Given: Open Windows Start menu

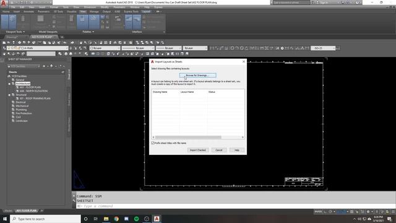Looking at the screenshot, I should 5,219.
